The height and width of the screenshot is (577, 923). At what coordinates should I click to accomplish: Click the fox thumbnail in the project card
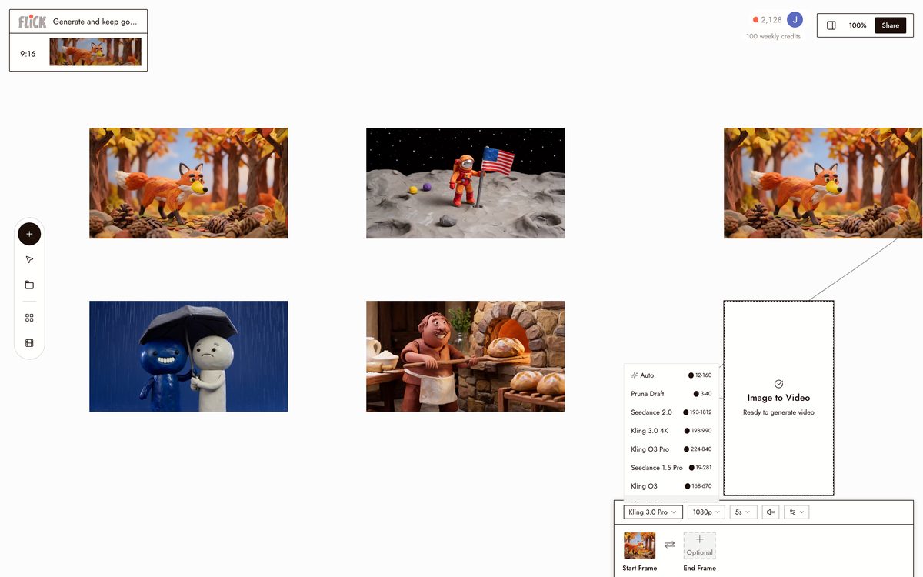pos(95,52)
